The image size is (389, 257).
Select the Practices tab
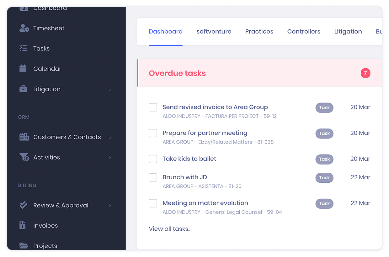click(259, 31)
